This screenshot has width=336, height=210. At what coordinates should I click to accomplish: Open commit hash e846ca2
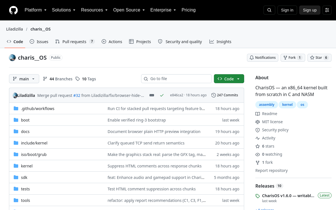click(176, 95)
